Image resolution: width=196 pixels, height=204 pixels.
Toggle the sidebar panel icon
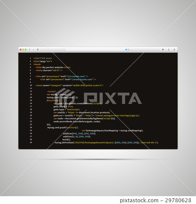pyautogui.click(x=38, y=50)
